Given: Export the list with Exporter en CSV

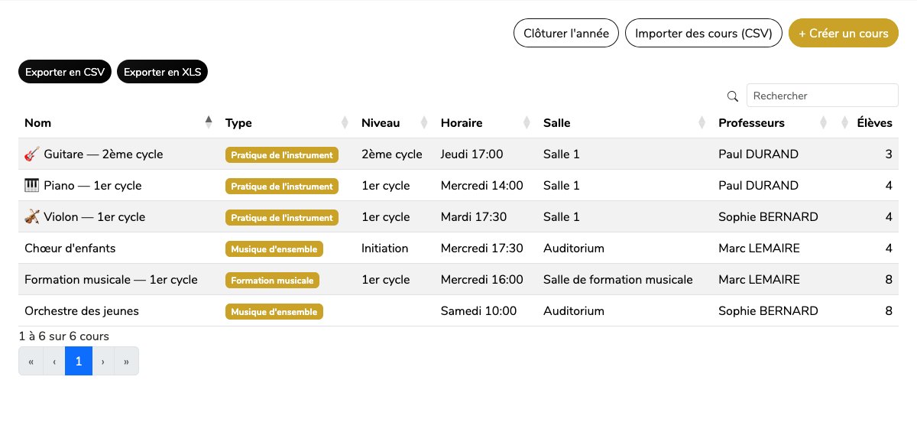Looking at the screenshot, I should point(65,72).
